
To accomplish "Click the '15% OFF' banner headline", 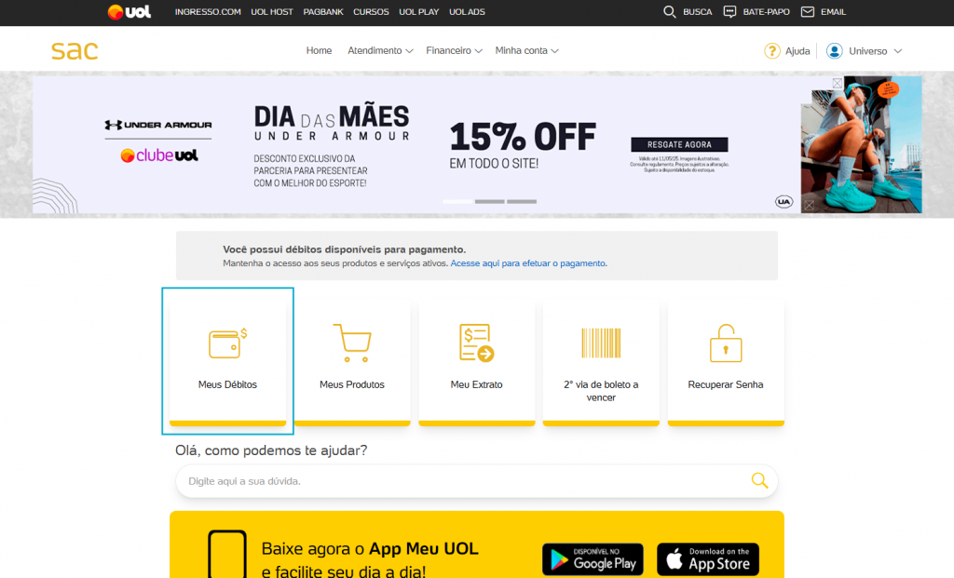I will tap(523, 137).
